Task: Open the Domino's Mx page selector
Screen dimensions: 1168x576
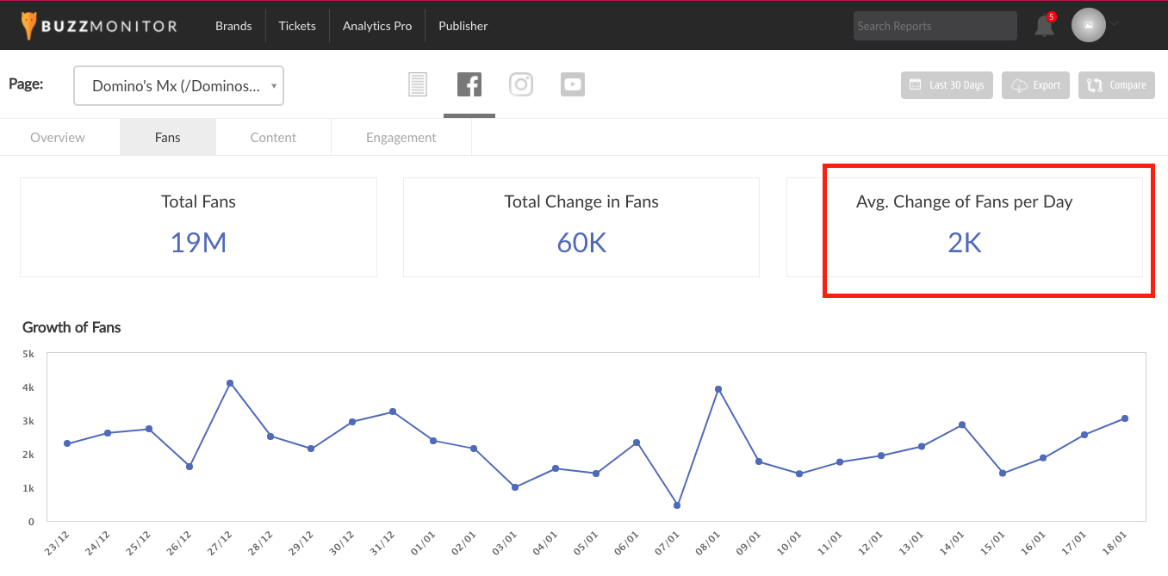Action: (x=179, y=86)
